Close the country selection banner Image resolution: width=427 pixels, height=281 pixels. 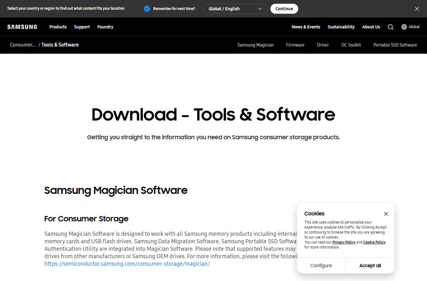tap(417, 9)
